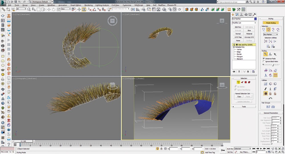Open the Hierarchy command panel tab
The image size is (285, 154).
242,15
